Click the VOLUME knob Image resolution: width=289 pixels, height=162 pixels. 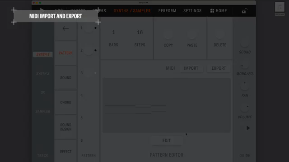click(245, 108)
